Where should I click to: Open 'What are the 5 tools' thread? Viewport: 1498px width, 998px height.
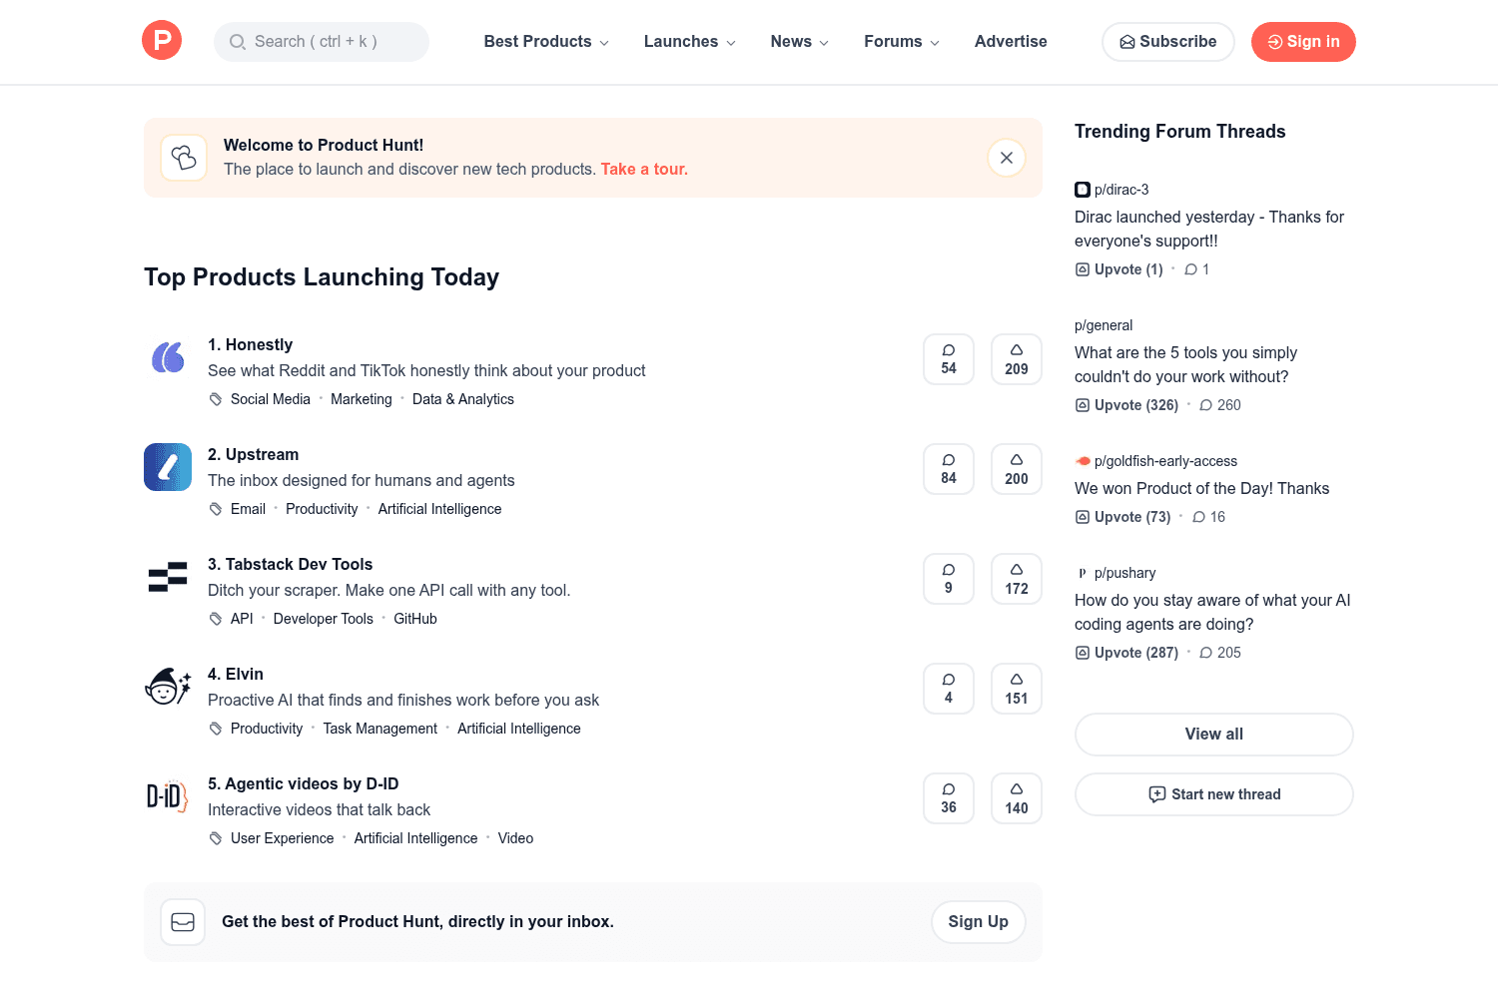1186,365
